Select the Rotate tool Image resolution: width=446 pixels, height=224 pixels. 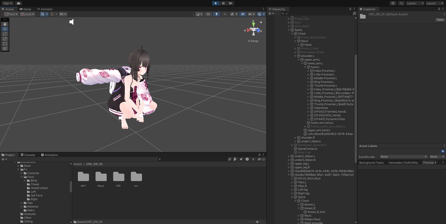tap(5, 34)
